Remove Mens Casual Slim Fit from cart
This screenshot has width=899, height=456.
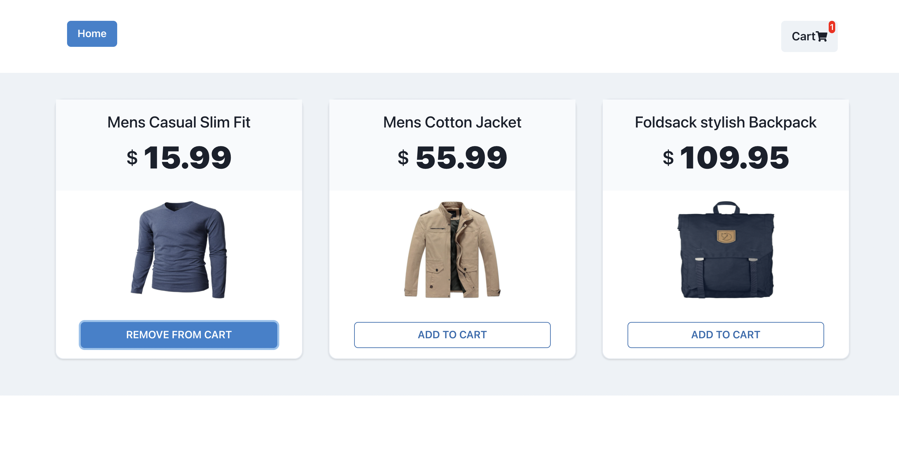[x=179, y=335]
